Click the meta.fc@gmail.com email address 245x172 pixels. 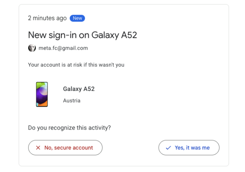(63, 48)
